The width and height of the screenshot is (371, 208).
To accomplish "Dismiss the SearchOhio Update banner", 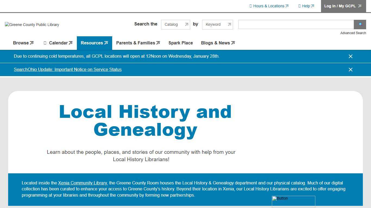I will [351, 70].
